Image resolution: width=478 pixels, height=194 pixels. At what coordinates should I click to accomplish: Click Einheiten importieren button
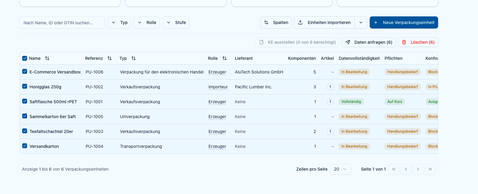[x=324, y=22]
